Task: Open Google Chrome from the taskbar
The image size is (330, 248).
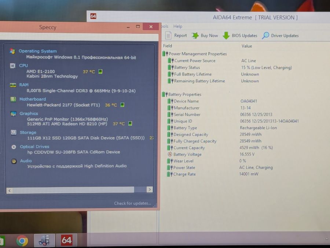Action: coord(22,240)
